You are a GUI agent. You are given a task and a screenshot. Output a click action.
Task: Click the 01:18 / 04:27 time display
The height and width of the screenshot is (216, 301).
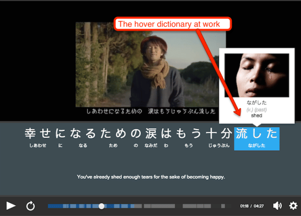click(252, 206)
